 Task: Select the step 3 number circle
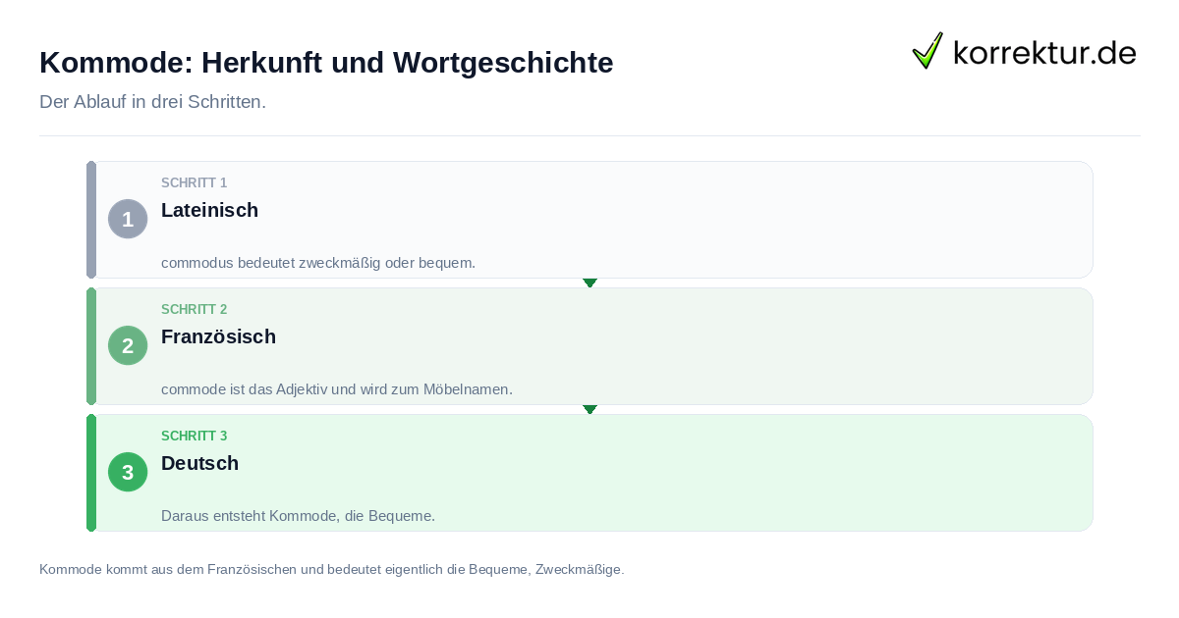pos(128,472)
